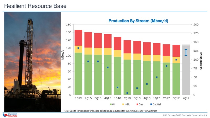Click the 2Q16 capital data point
This screenshot has height=118, width=210.
127,93
